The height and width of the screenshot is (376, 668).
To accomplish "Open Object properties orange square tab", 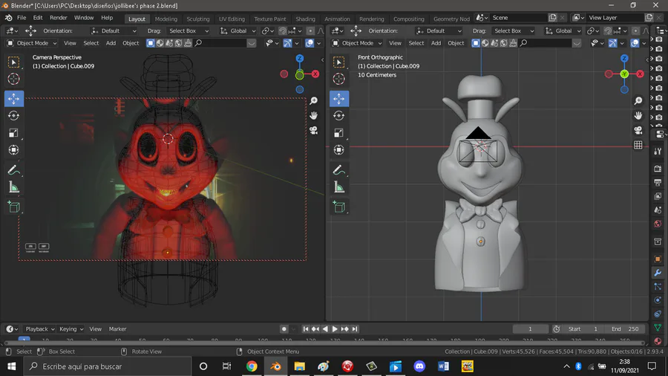I will pyautogui.click(x=658, y=259).
